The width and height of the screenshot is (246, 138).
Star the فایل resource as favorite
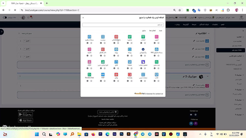(x=118, y=68)
